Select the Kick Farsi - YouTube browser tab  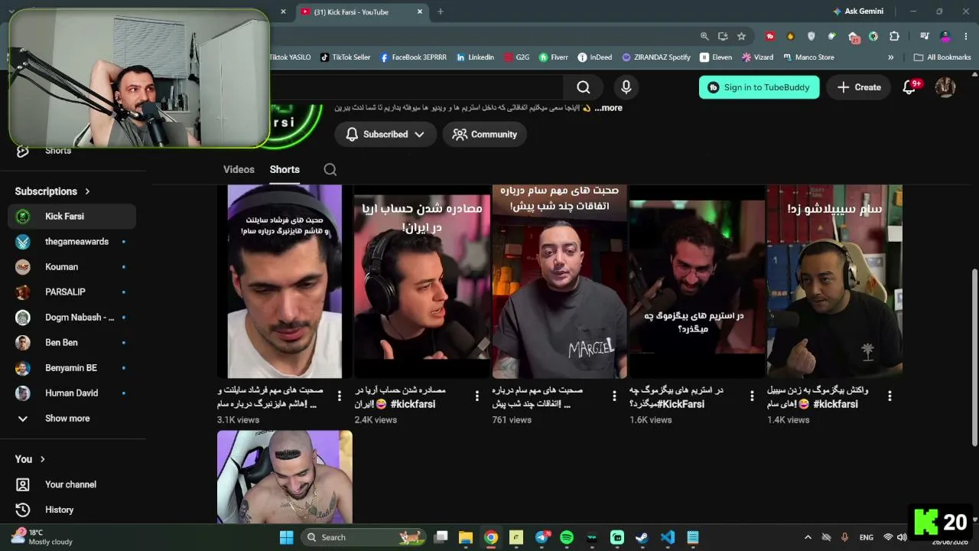362,12
